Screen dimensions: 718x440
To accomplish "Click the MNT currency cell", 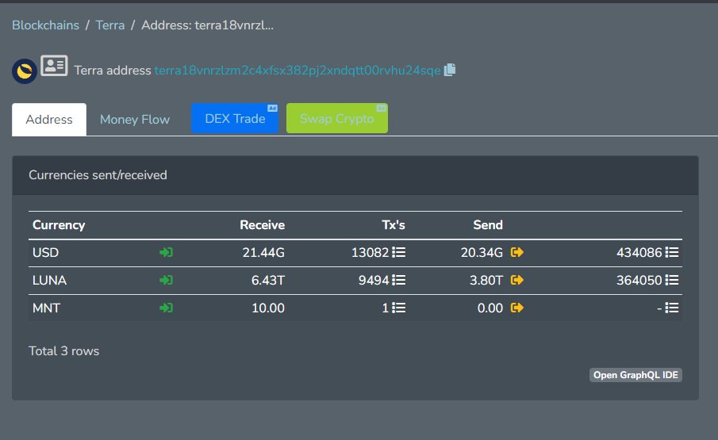I will [46, 308].
